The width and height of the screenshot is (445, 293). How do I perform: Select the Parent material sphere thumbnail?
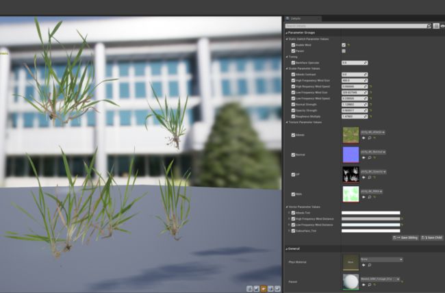[x=351, y=282]
